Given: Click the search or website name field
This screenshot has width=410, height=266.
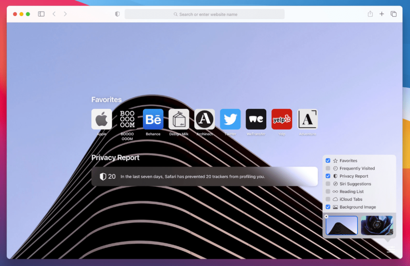Looking at the screenshot, I should pyautogui.click(x=205, y=14).
